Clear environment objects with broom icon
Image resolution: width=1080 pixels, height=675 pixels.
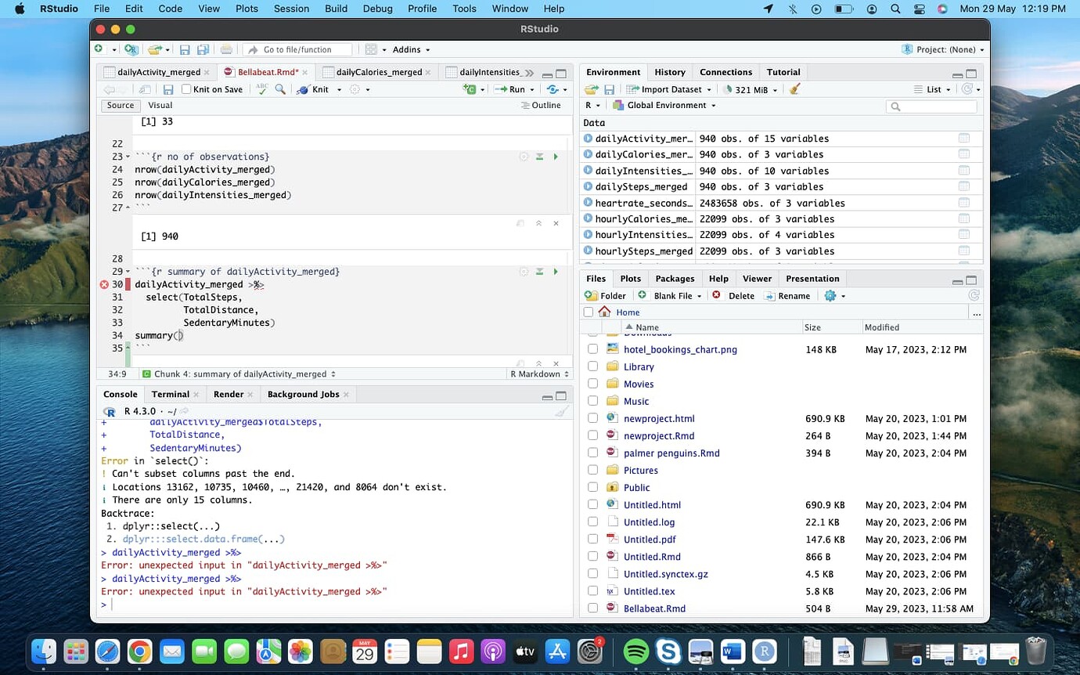[x=795, y=89]
